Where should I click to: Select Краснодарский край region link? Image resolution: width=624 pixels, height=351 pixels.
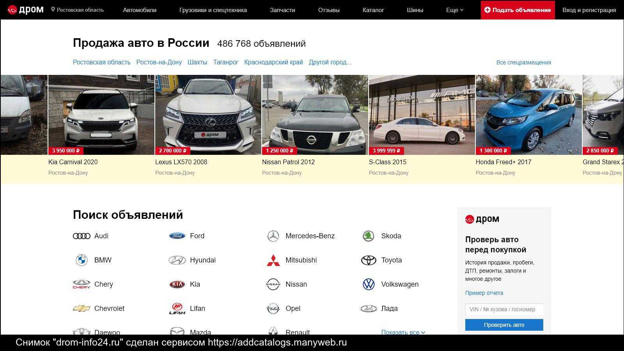(x=273, y=62)
